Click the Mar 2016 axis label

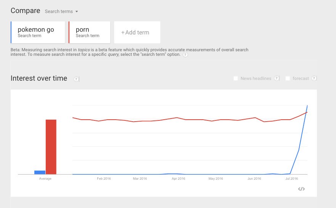[x=140, y=179]
